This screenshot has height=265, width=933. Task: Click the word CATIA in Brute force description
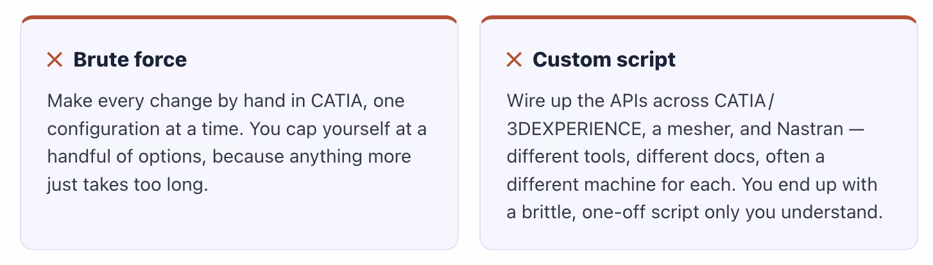pos(336,101)
